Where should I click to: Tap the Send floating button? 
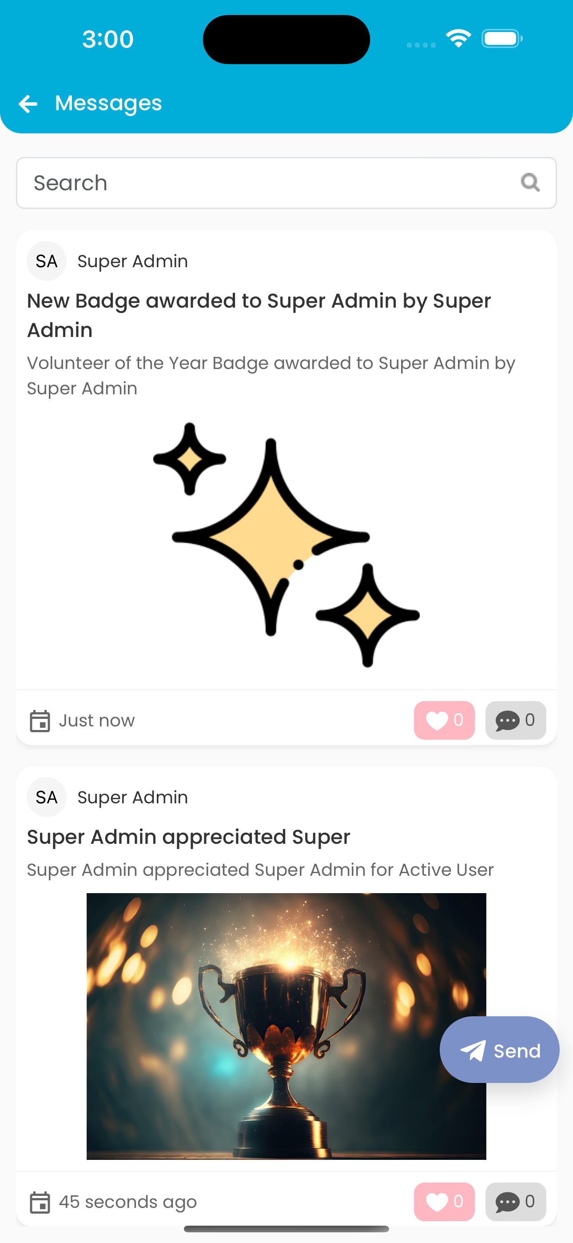tap(499, 1050)
